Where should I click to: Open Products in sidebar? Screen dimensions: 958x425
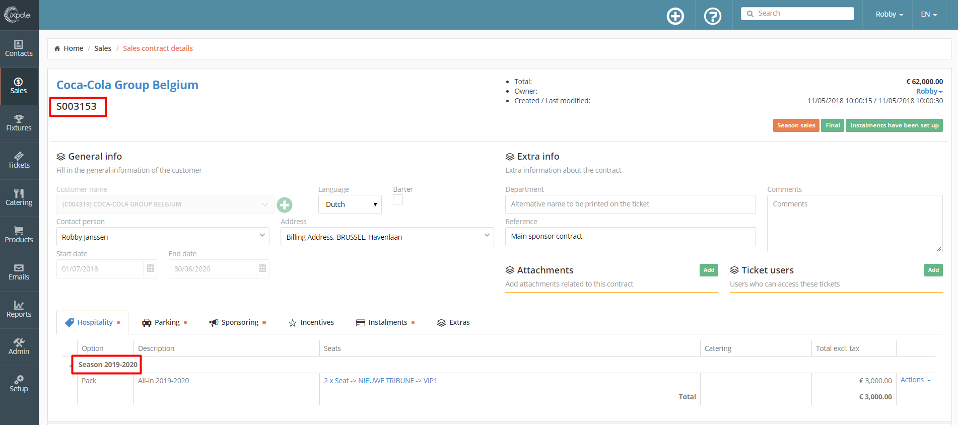pyautogui.click(x=19, y=235)
